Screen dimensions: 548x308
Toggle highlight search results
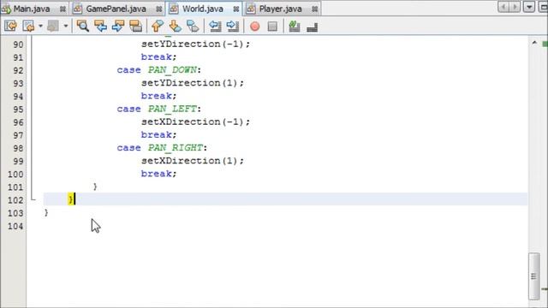click(x=135, y=26)
